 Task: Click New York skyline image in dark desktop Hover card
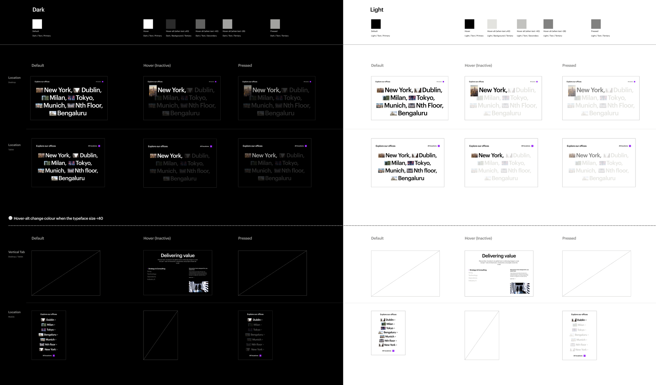(x=153, y=91)
